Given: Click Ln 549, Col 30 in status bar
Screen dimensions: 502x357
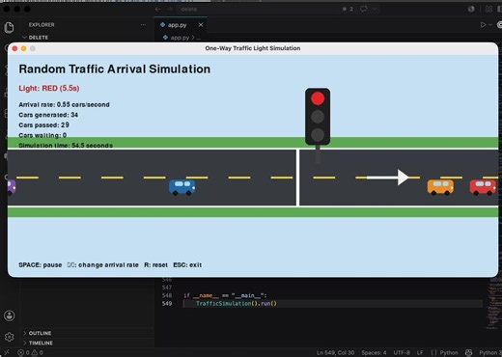Looking at the screenshot, I should coord(335,353).
